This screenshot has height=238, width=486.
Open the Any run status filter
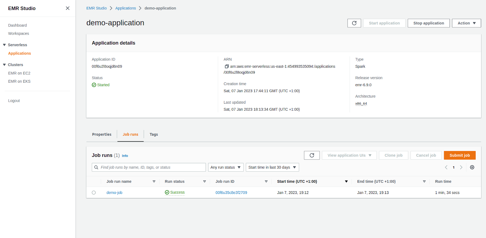coord(226,167)
